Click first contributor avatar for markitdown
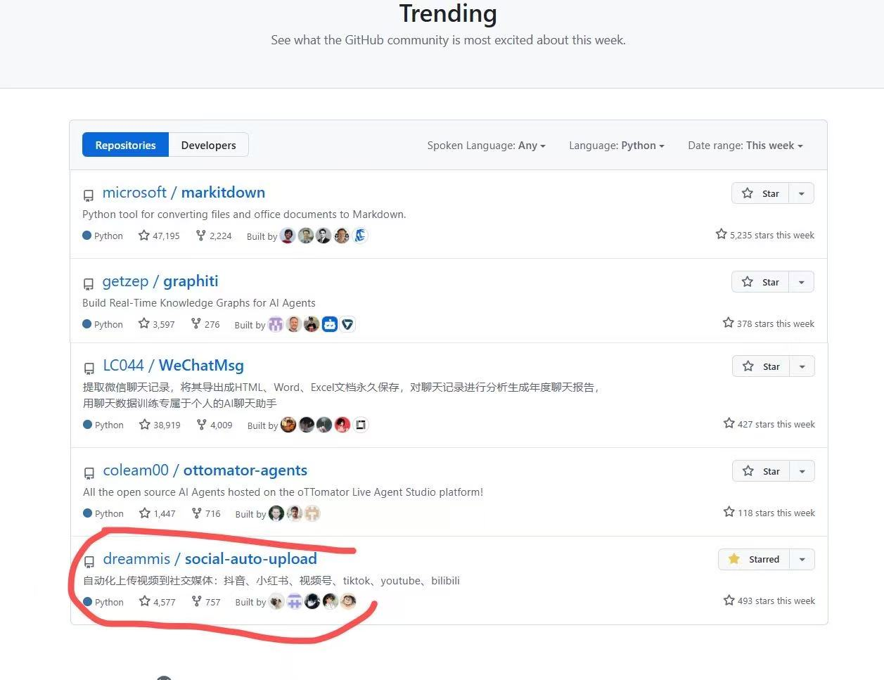This screenshot has height=680, width=884. pos(288,236)
